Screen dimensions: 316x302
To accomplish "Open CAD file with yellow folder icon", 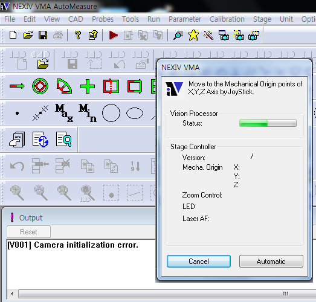I will coord(43,63).
